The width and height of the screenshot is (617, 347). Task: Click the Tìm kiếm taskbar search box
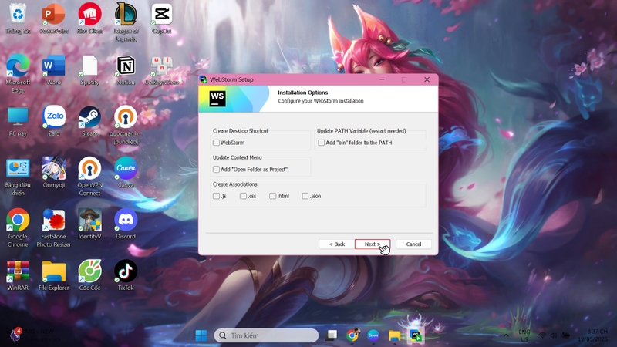[x=266, y=335]
